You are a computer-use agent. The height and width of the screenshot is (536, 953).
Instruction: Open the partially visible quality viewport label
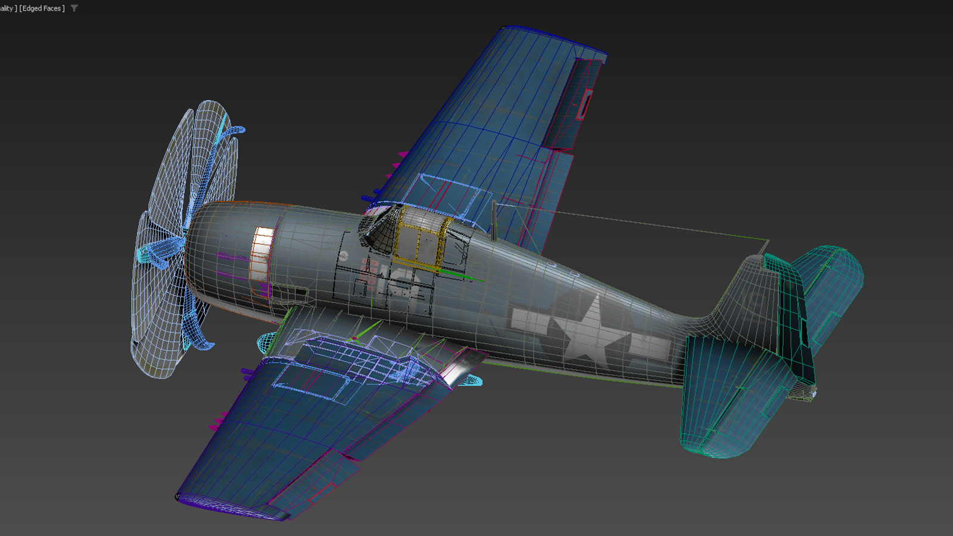coord(7,8)
